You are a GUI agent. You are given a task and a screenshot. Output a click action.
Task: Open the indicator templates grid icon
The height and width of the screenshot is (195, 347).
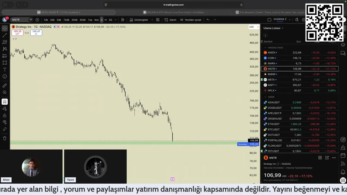pos(158,20)
